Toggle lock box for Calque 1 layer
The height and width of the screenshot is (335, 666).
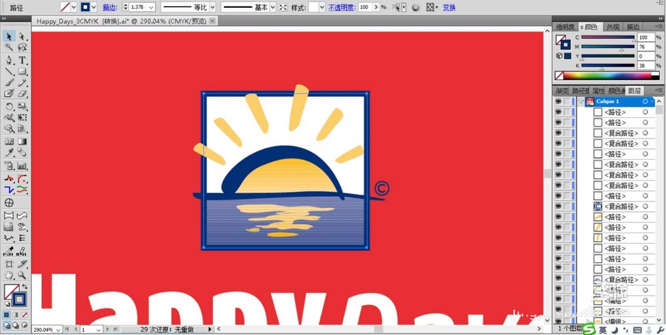(567, 101)
